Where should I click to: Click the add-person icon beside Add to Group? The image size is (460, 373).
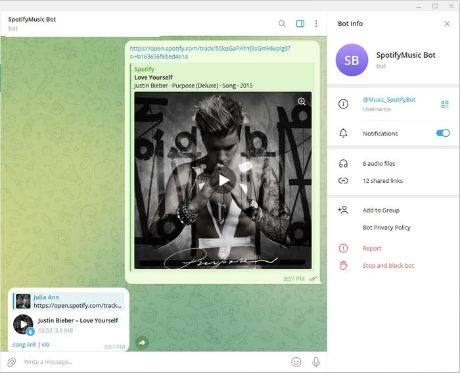point(343,210)
